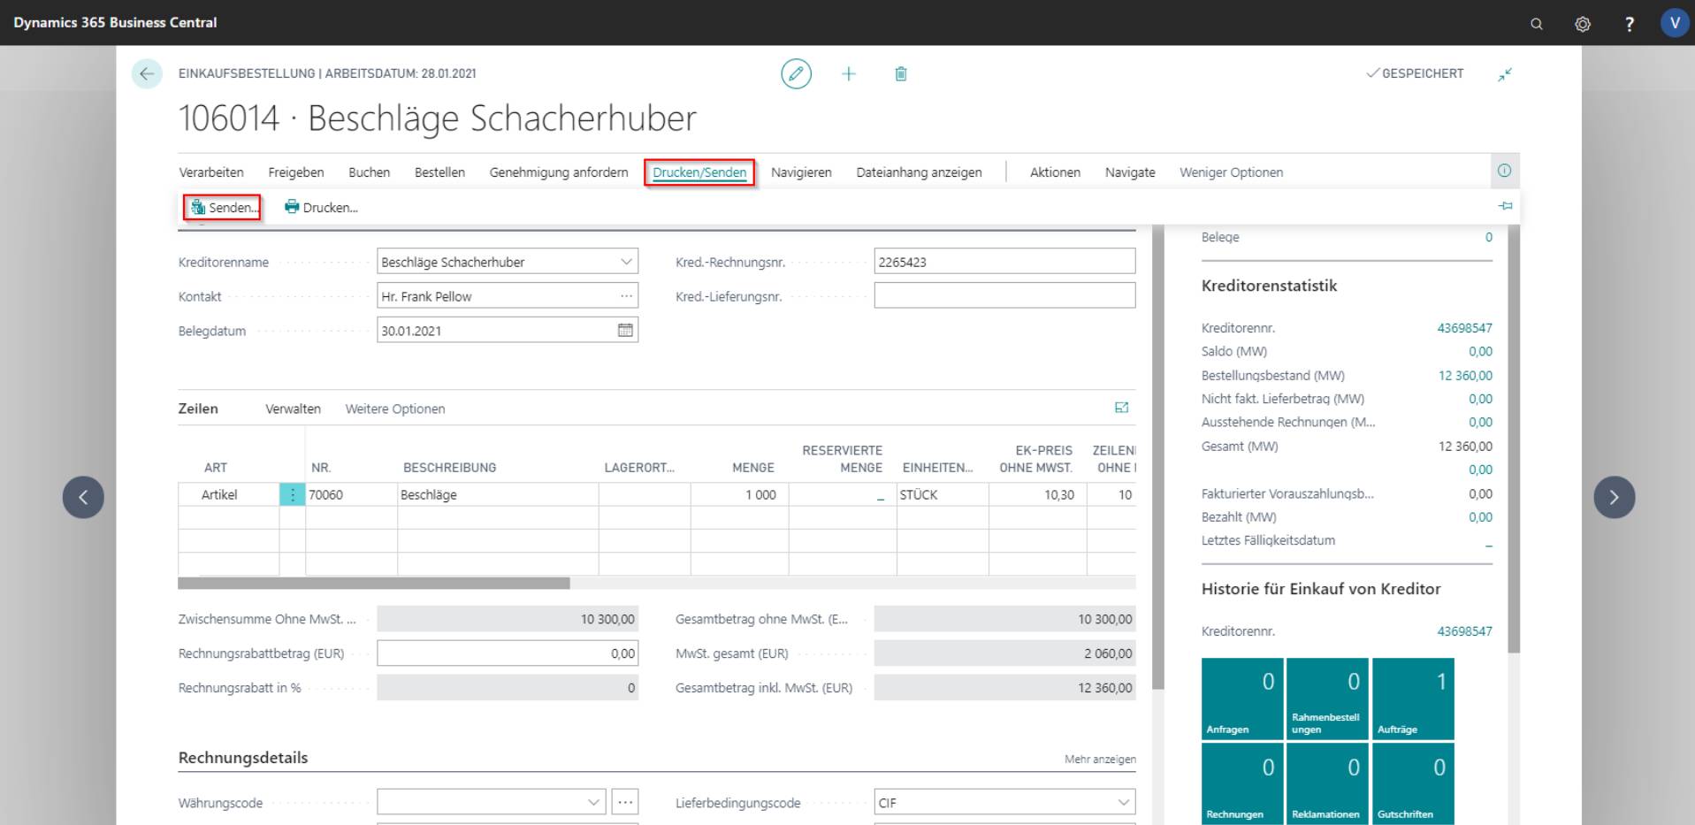Click the FactBox vertical scrollbar
This screenshot has width=1695, height=825.
(x=1514, y=438)
